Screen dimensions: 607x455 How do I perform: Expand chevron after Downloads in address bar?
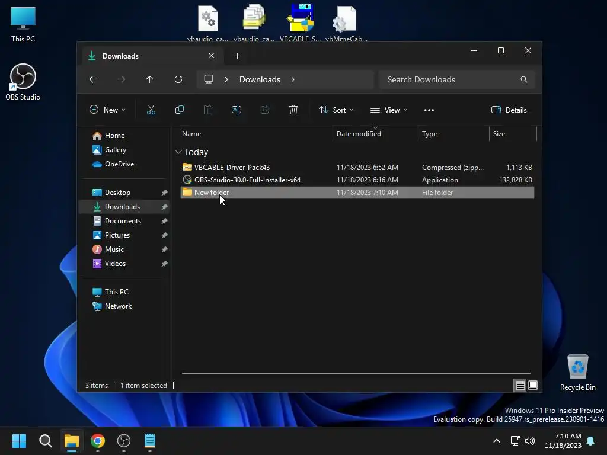(x=293, y=79)
